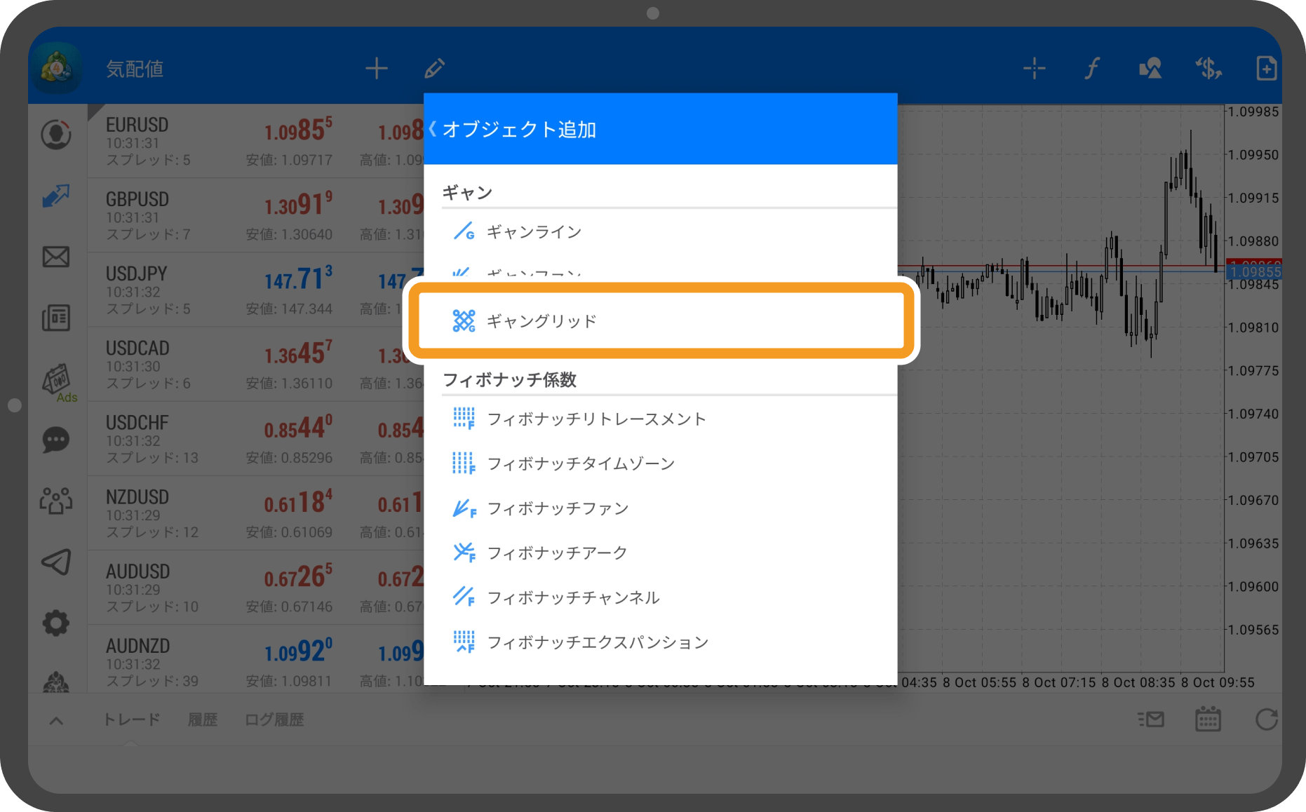Click the Gann line icon
Screen dimensions: 1306x812
click(x=464, y=231)
